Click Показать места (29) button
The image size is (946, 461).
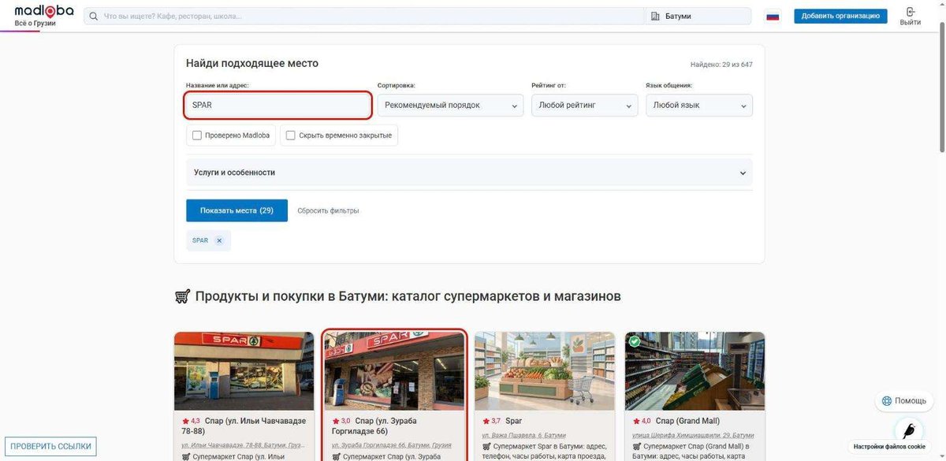coord(236,210)
